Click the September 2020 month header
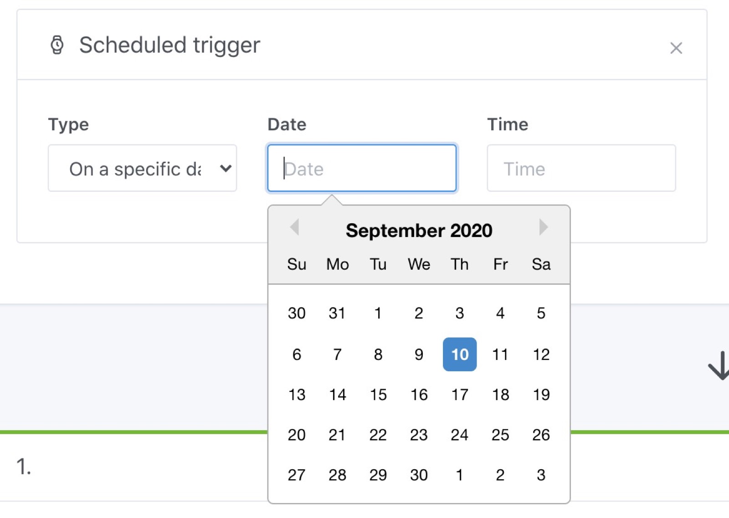Viewport: 729px width, 518px height. [x=419, y=230]
